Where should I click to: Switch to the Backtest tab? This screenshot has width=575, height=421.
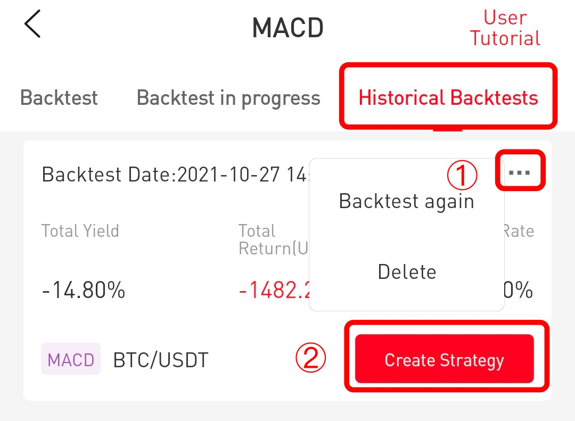(59, 98)
